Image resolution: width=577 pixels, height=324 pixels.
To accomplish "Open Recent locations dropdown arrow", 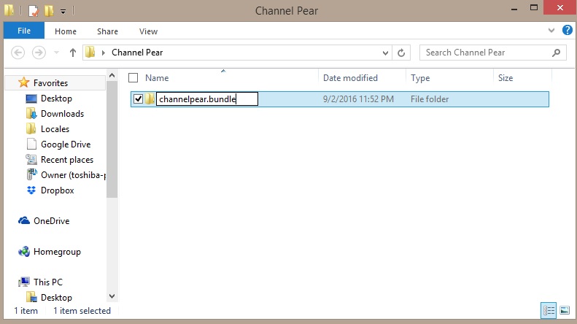I will pyautogui.click(x=57, y=53).
